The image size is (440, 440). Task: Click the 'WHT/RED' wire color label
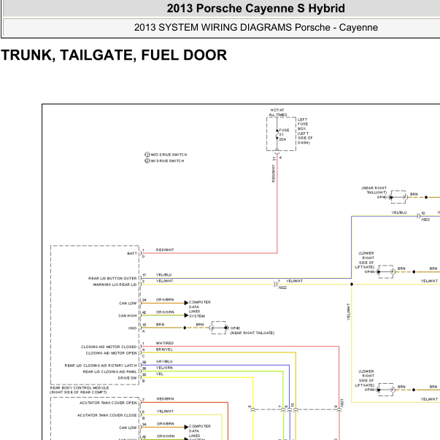pos(165,343)
